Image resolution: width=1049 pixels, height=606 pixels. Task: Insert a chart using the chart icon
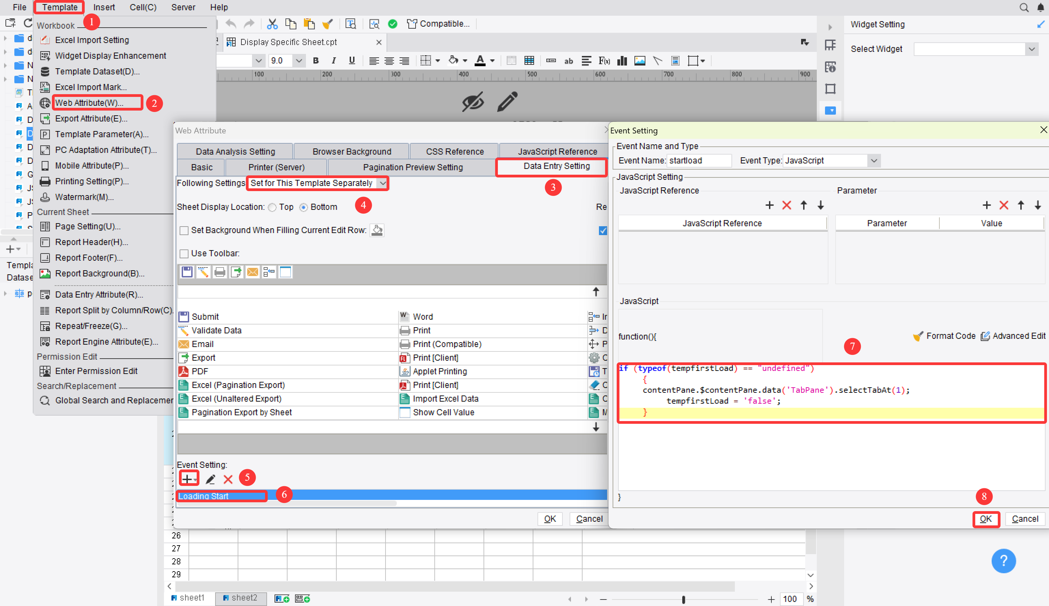click(x=622, y=61)
